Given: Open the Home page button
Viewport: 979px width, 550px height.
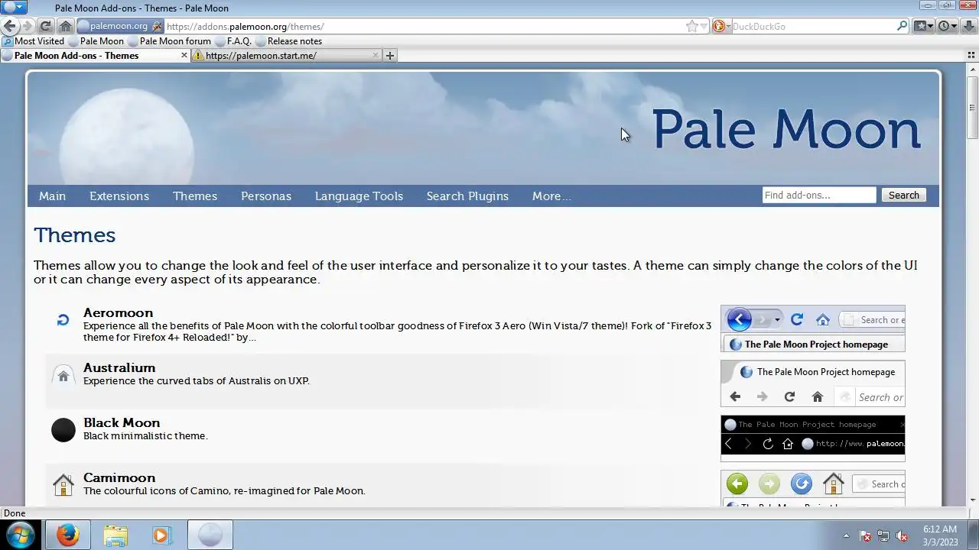Looking at the screenshot, I should point(66,26).
